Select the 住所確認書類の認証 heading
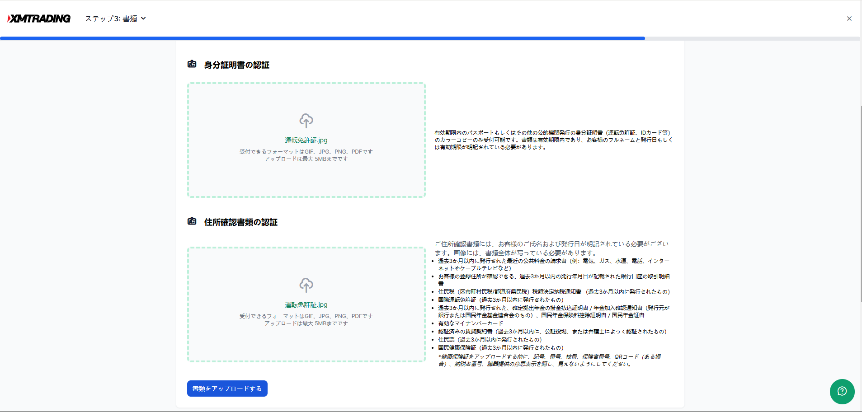The height and width of the screenshot is (412, 862). click(240, 222)
